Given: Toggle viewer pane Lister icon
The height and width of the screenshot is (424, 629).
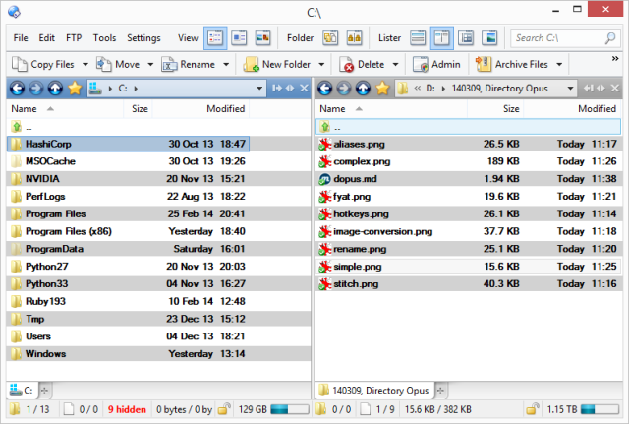Looking at the screenshot, I should click(x=489, y=38).
